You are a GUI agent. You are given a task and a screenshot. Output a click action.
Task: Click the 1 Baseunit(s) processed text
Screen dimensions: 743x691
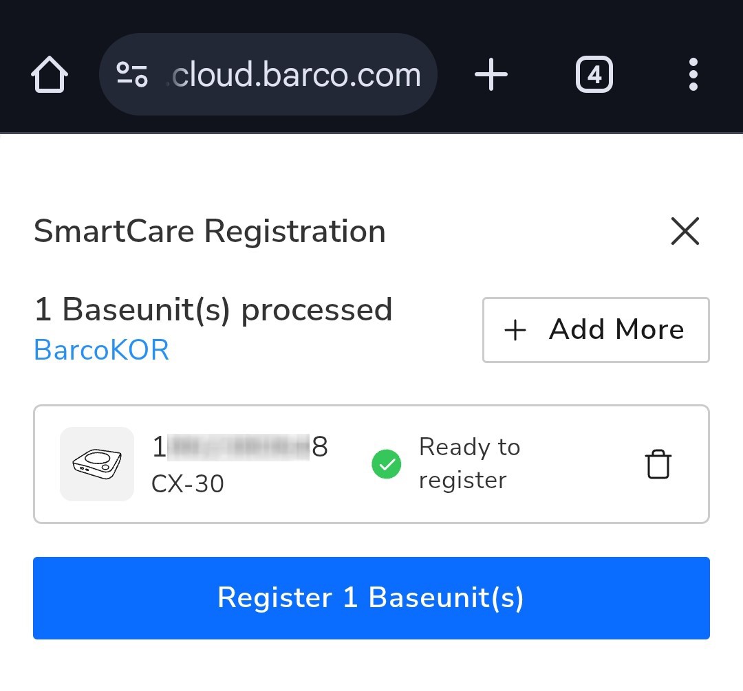click(213, 309)
